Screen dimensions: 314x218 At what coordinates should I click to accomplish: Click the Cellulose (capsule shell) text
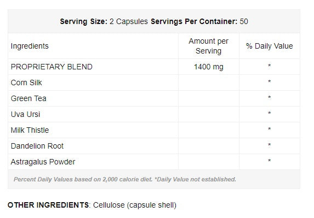[x=135, y=205]
